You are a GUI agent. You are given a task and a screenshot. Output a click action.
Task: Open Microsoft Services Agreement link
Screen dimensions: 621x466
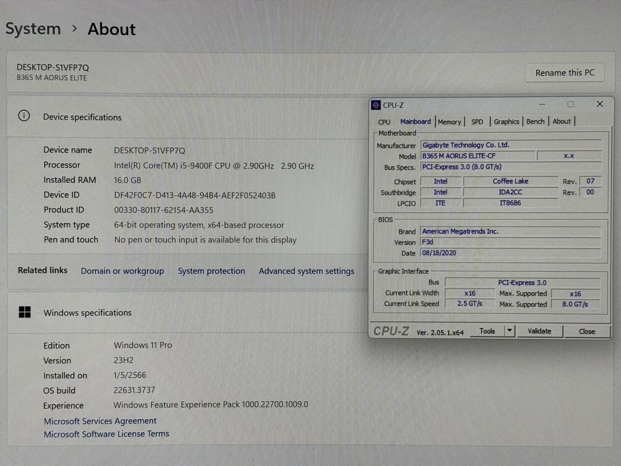100,421
